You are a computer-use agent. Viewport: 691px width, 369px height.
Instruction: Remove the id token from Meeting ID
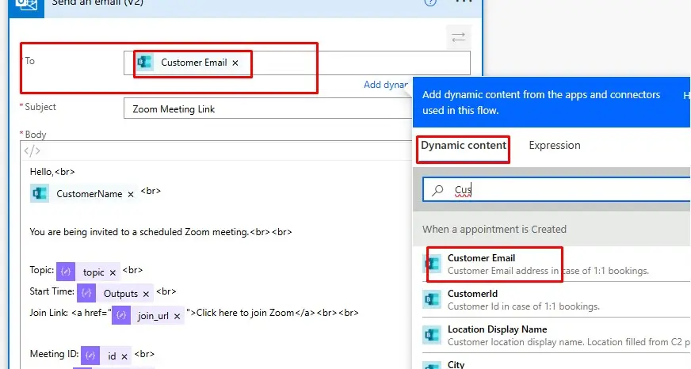coord(124,356)
